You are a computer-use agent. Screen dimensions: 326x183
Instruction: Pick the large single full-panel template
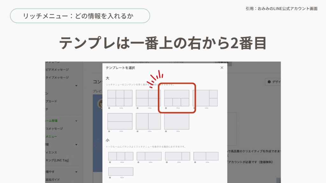point(177,121)
